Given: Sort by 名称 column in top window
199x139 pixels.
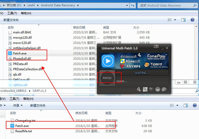Looking at the screenshot, I should click(x=11, y=27).
